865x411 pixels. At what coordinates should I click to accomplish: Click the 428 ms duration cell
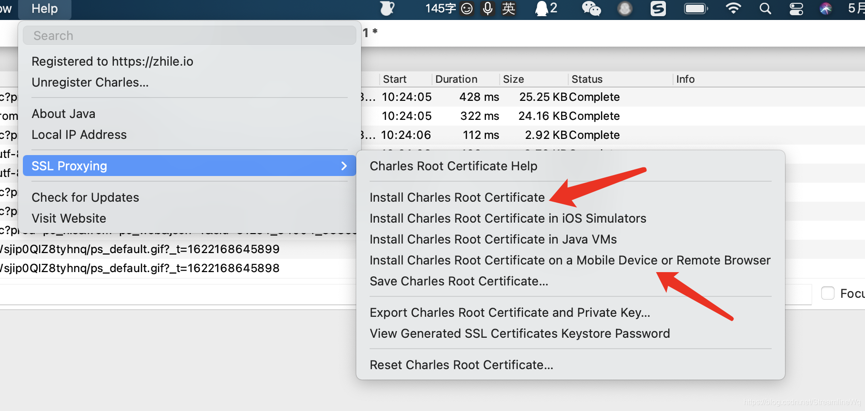click(479, 97)
